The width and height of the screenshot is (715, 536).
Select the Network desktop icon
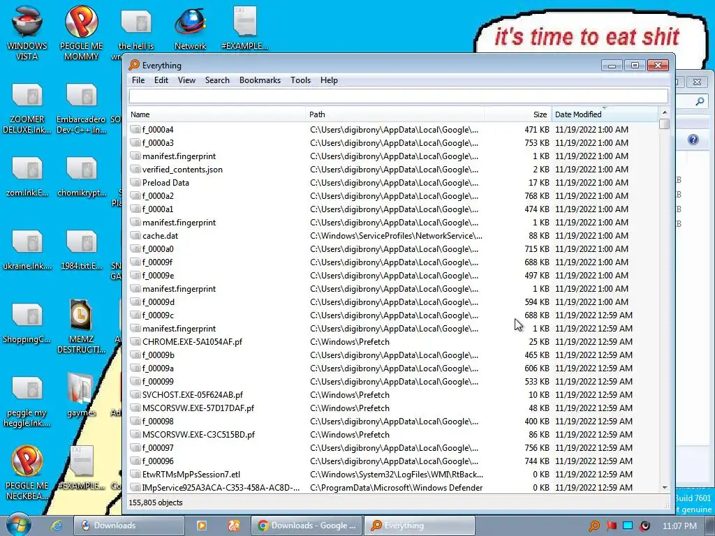click(190, 28)
